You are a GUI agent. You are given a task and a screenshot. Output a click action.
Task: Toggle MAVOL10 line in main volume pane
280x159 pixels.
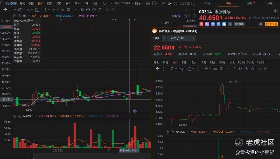click(95, 116)
